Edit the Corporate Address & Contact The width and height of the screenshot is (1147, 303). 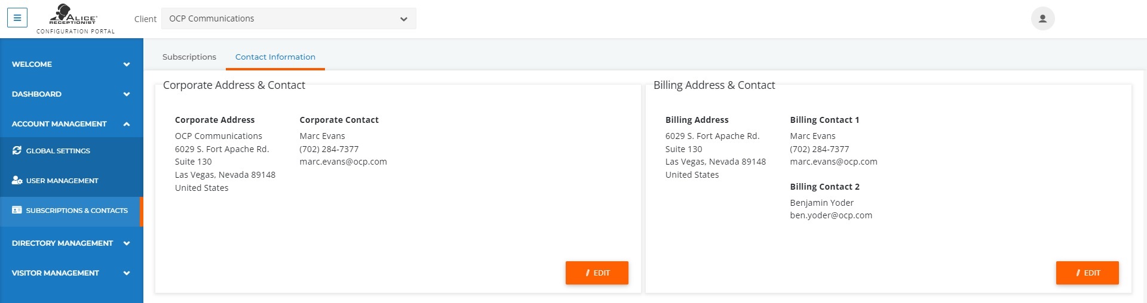click(597, 273)
